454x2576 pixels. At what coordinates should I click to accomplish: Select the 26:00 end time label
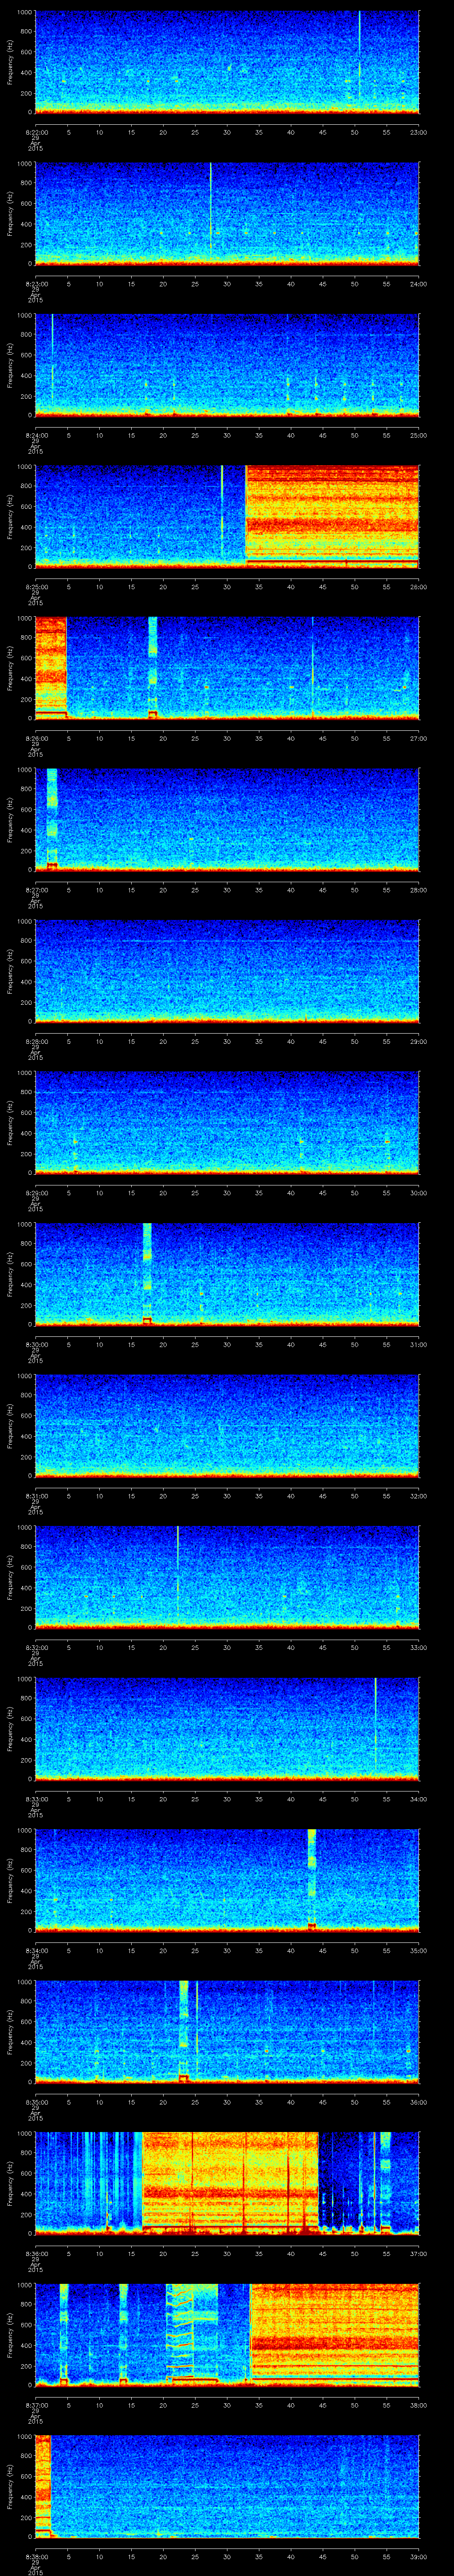coord(419,586)
